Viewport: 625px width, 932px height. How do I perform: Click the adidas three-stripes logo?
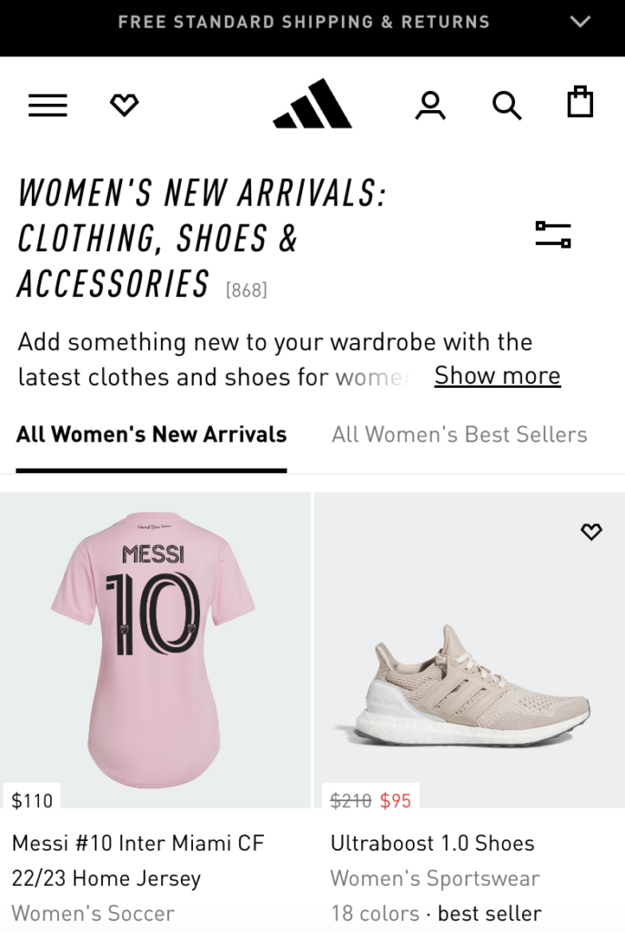(312, 104)
